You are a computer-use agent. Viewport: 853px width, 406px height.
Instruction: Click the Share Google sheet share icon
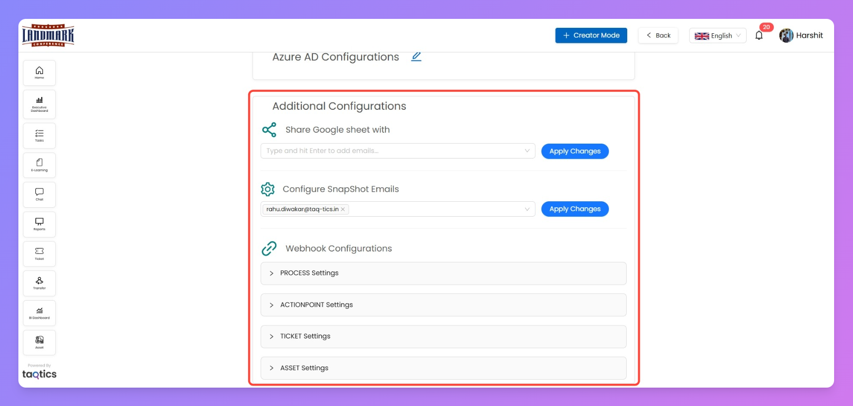(269, 130)
